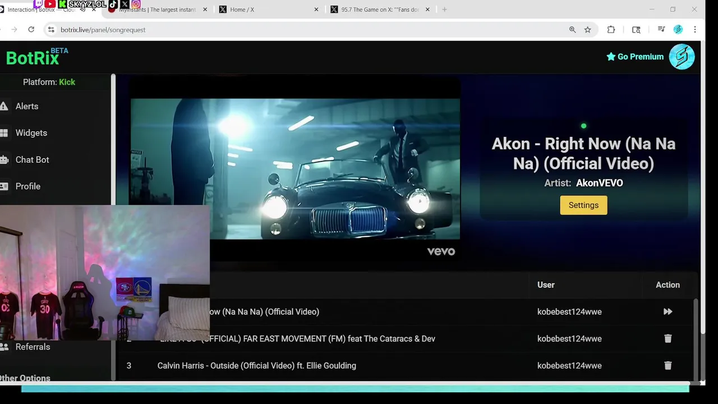The width and height of the screenshot is (718, 404).
Task: Open the Alerts sidebar section
Action: tap(27, 106)
